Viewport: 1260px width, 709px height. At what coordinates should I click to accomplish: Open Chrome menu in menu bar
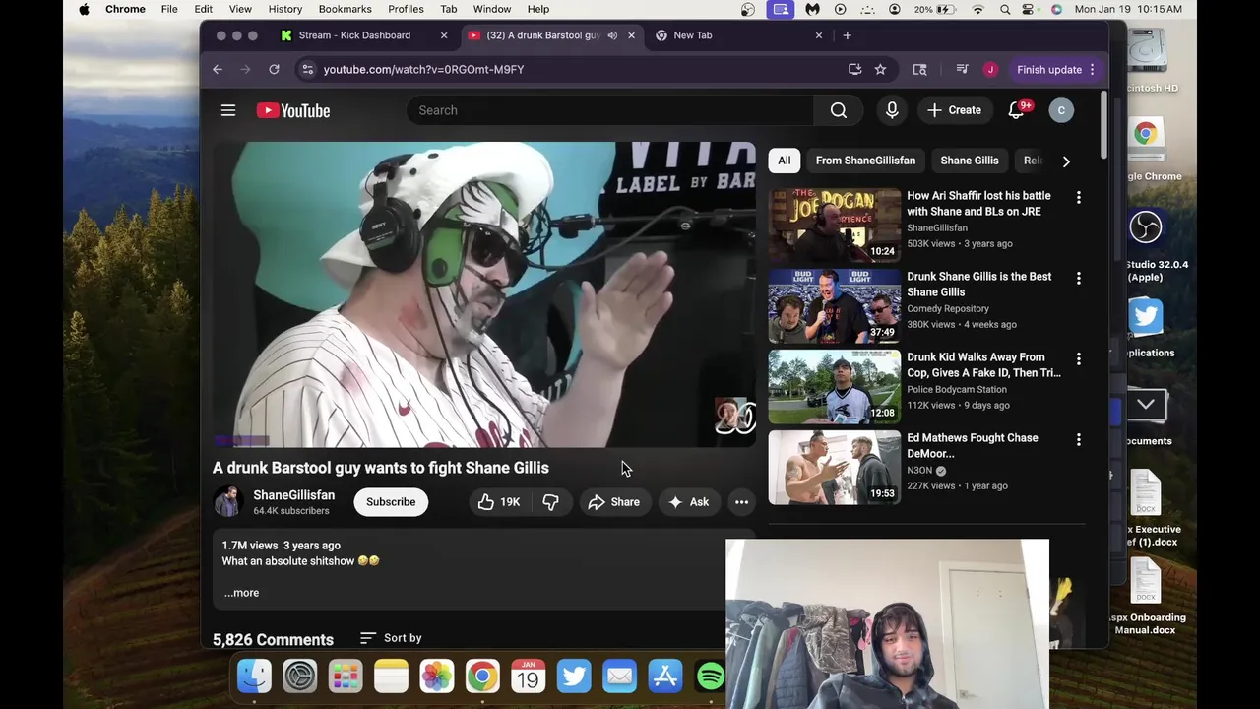tap(125, 9)
